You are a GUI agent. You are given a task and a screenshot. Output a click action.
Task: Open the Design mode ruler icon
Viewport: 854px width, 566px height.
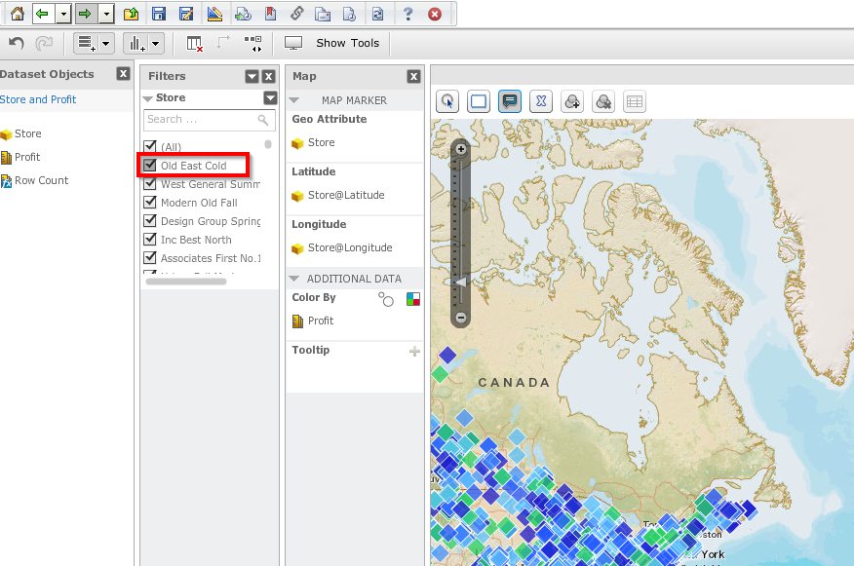[216, 14]
